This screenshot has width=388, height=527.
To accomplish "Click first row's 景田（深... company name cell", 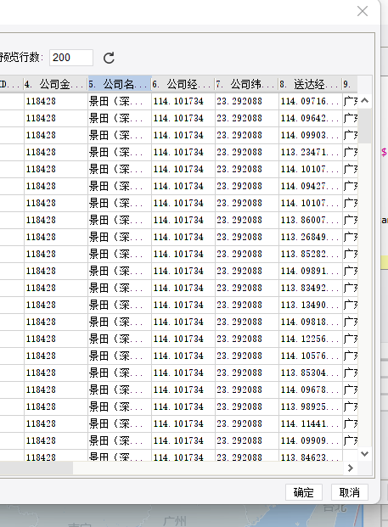I will point(120,101).
